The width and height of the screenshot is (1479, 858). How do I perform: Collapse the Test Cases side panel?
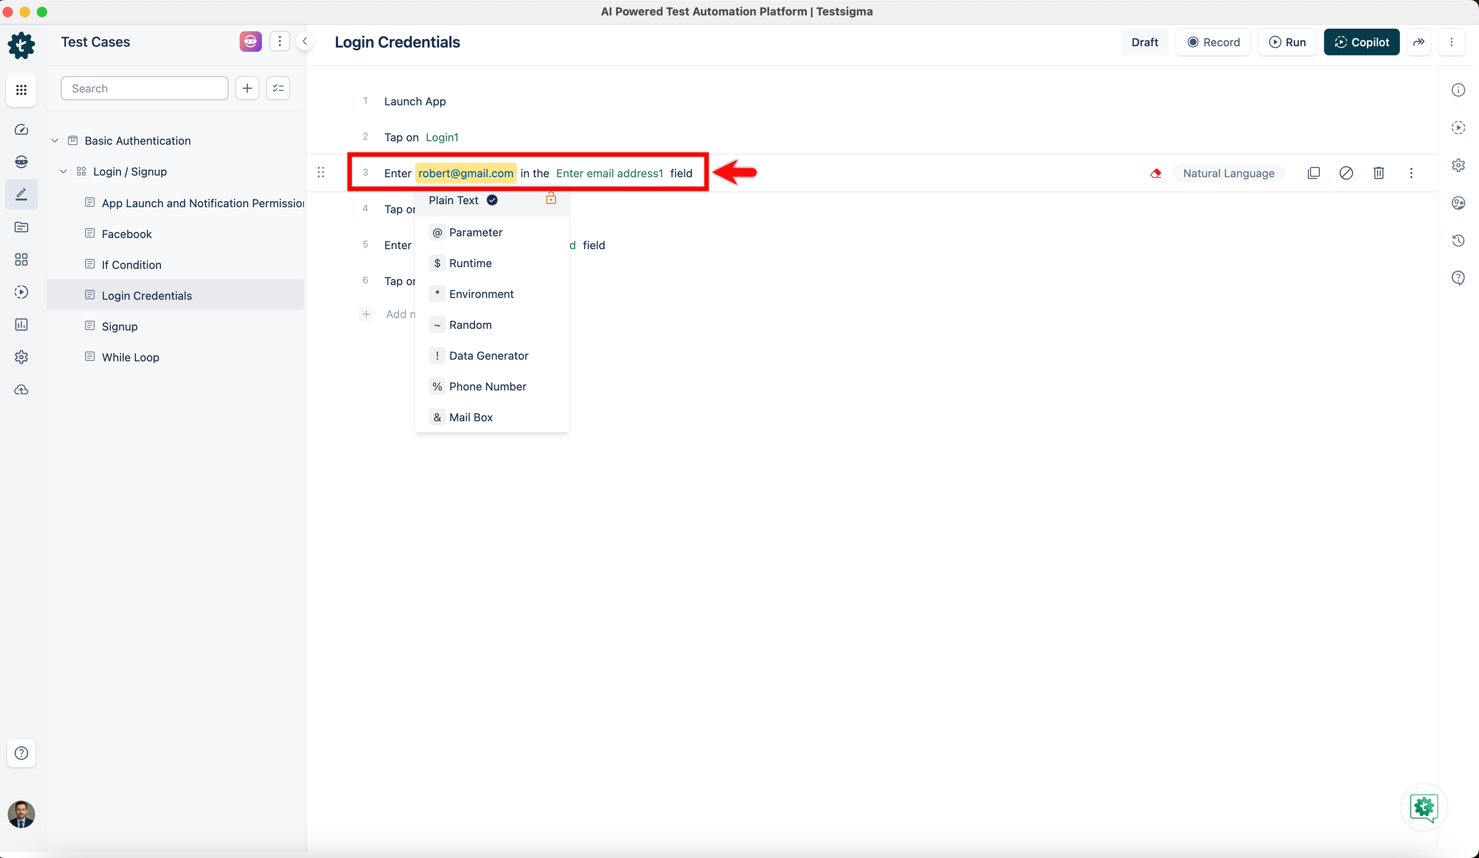pyautogui.click(x=305, y=42)
